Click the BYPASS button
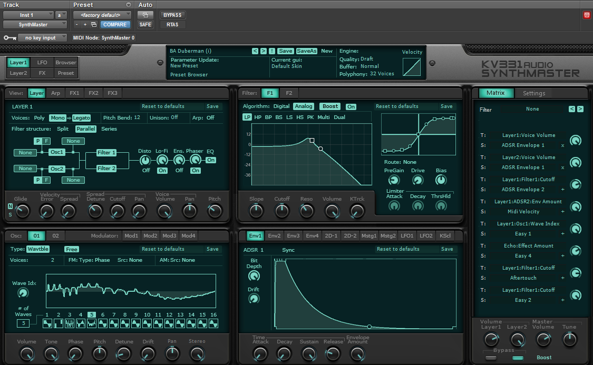Viewport: 593px width, 365px height. tap(172, 15)
